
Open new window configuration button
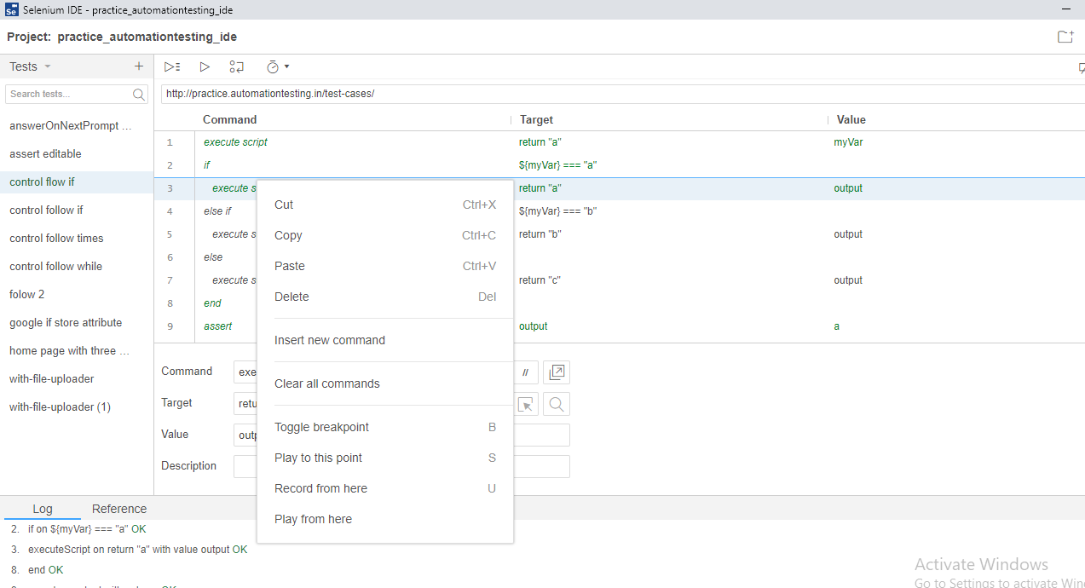pos(557,372)
